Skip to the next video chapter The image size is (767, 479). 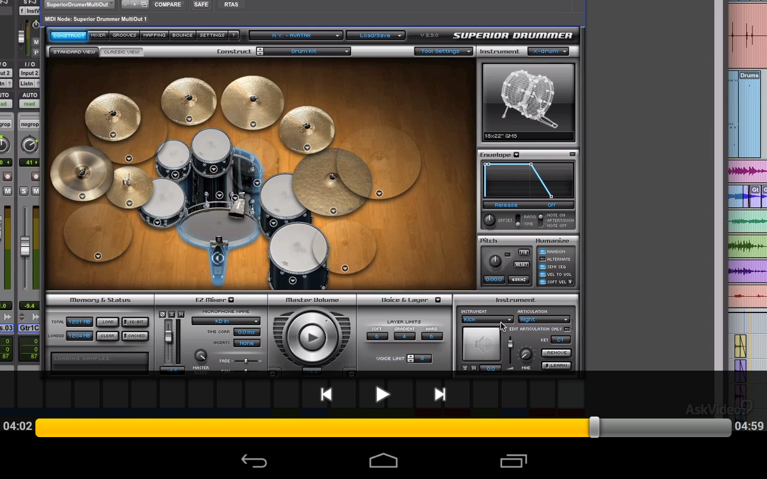pos(440,394)
